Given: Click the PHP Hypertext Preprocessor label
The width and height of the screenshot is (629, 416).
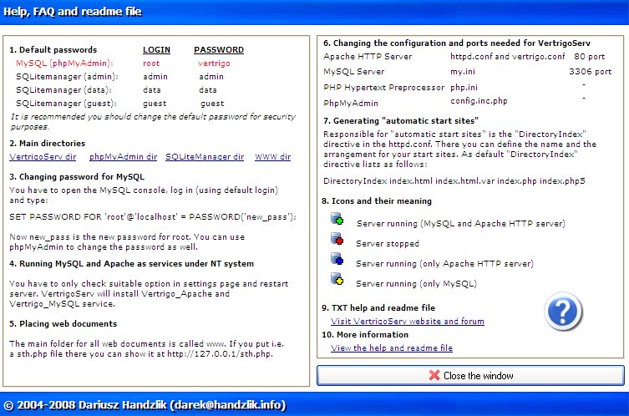Looking at the screenshot, I should click(384, 88).
